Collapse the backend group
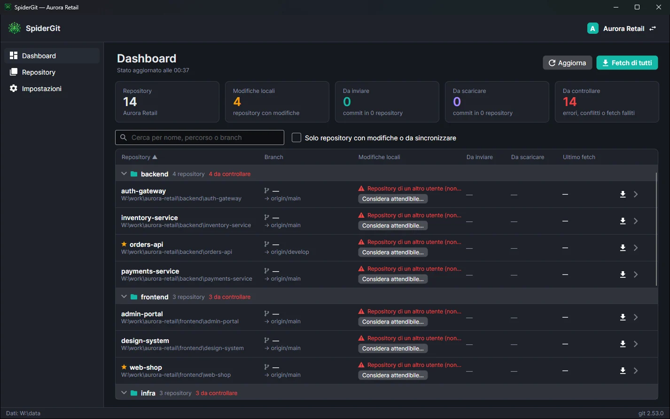 [124, 174]
